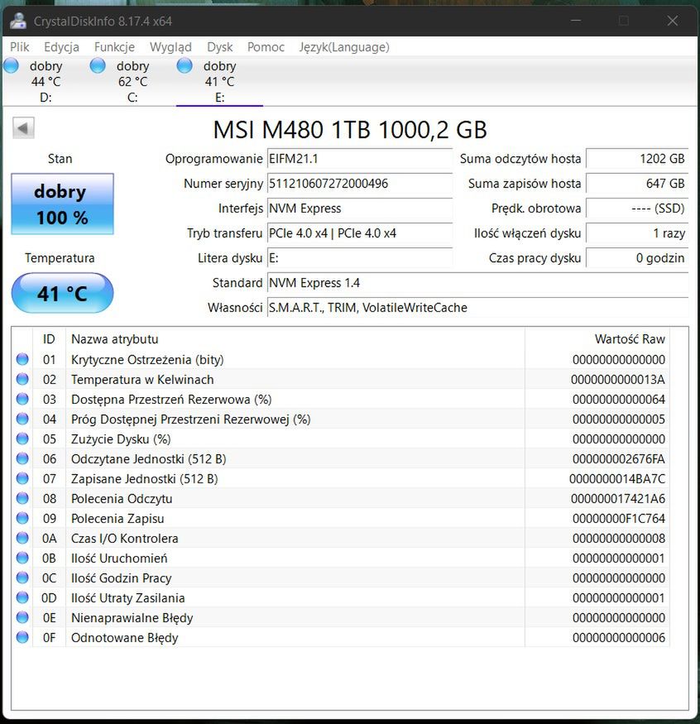Click raw value 000000014BA7C
This screenshot has width=700, height=724.
(617, 479)
